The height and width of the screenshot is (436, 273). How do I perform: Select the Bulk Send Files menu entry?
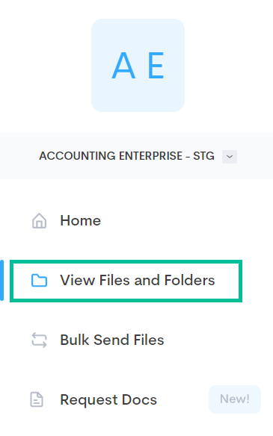tap(112, 340)
